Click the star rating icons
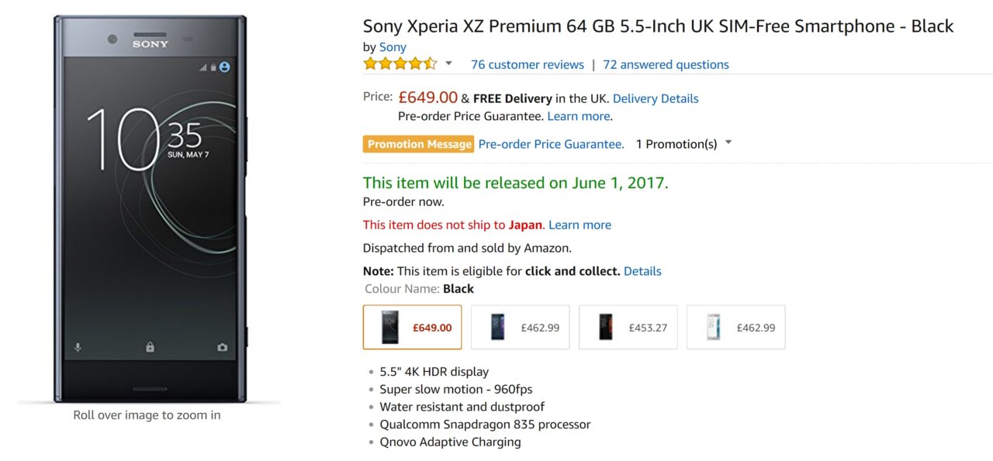 [400, 64]
